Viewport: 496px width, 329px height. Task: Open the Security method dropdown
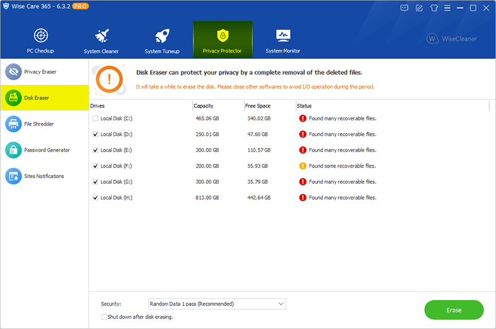217,304
